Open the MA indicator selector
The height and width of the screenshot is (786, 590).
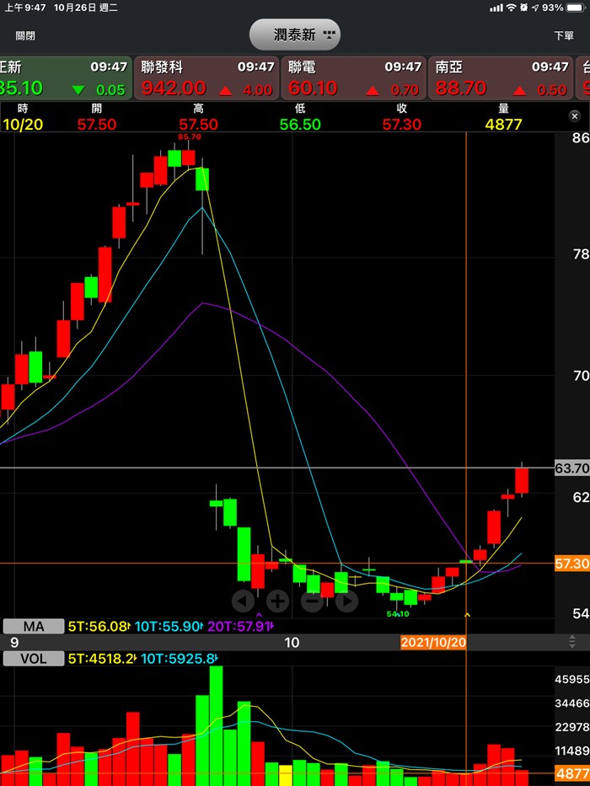click(x=34, y=626)
